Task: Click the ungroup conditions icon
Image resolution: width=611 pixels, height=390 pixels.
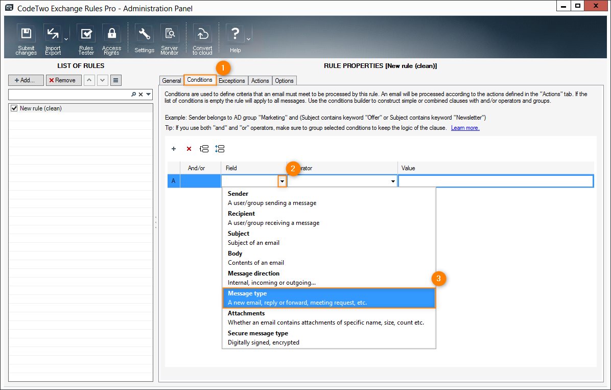Action: (x=219, y=149)
